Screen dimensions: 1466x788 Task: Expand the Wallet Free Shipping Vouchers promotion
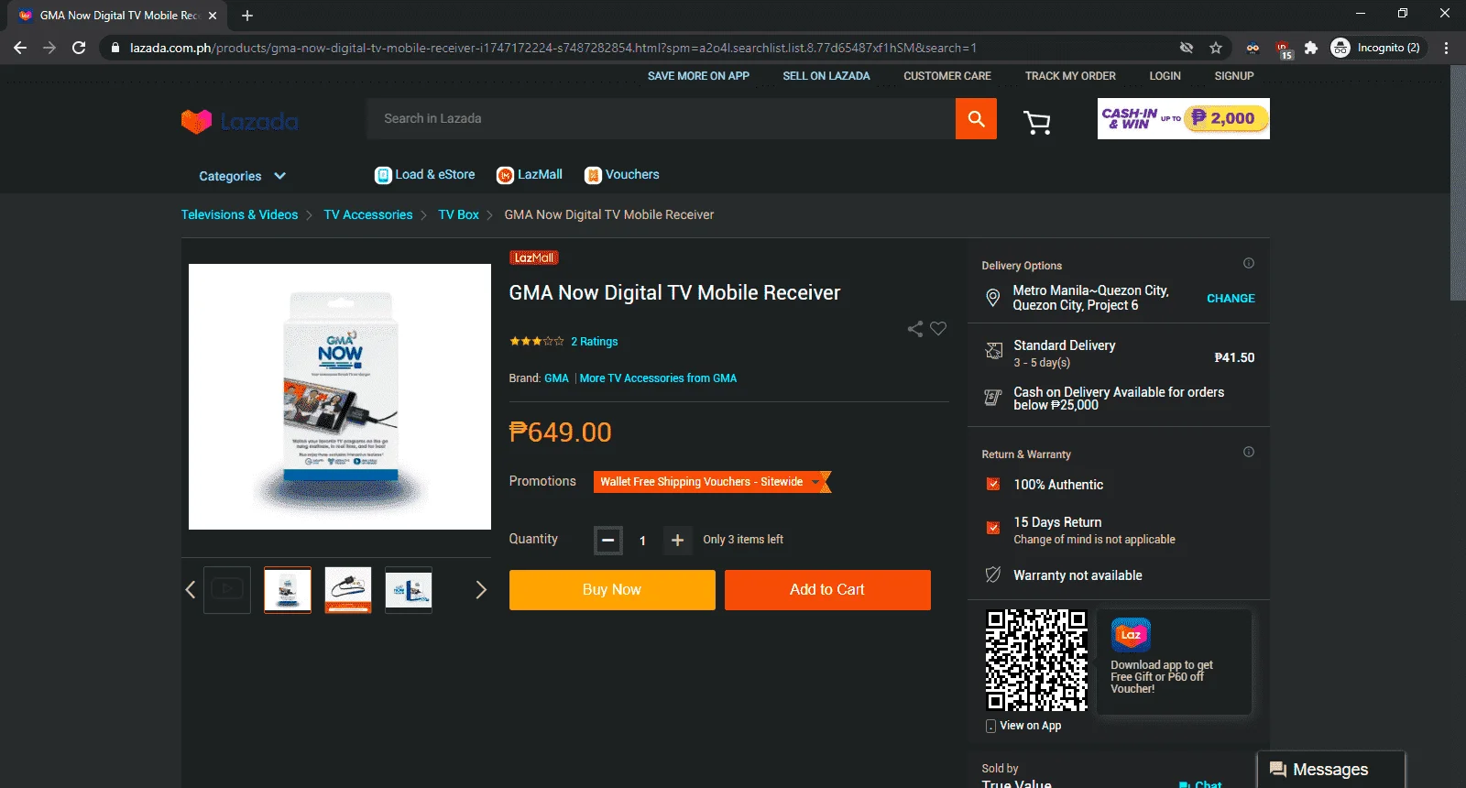(x=712, y=482)
